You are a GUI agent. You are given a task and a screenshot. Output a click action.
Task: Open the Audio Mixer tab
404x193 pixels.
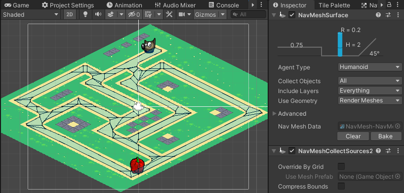(x=175, y=5)
